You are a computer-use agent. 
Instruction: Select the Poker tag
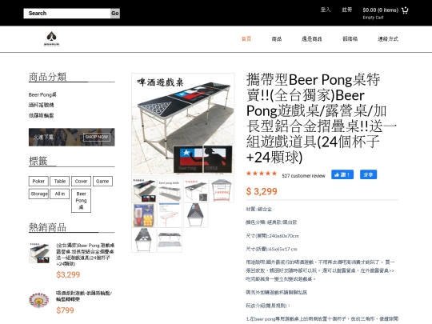38,182
